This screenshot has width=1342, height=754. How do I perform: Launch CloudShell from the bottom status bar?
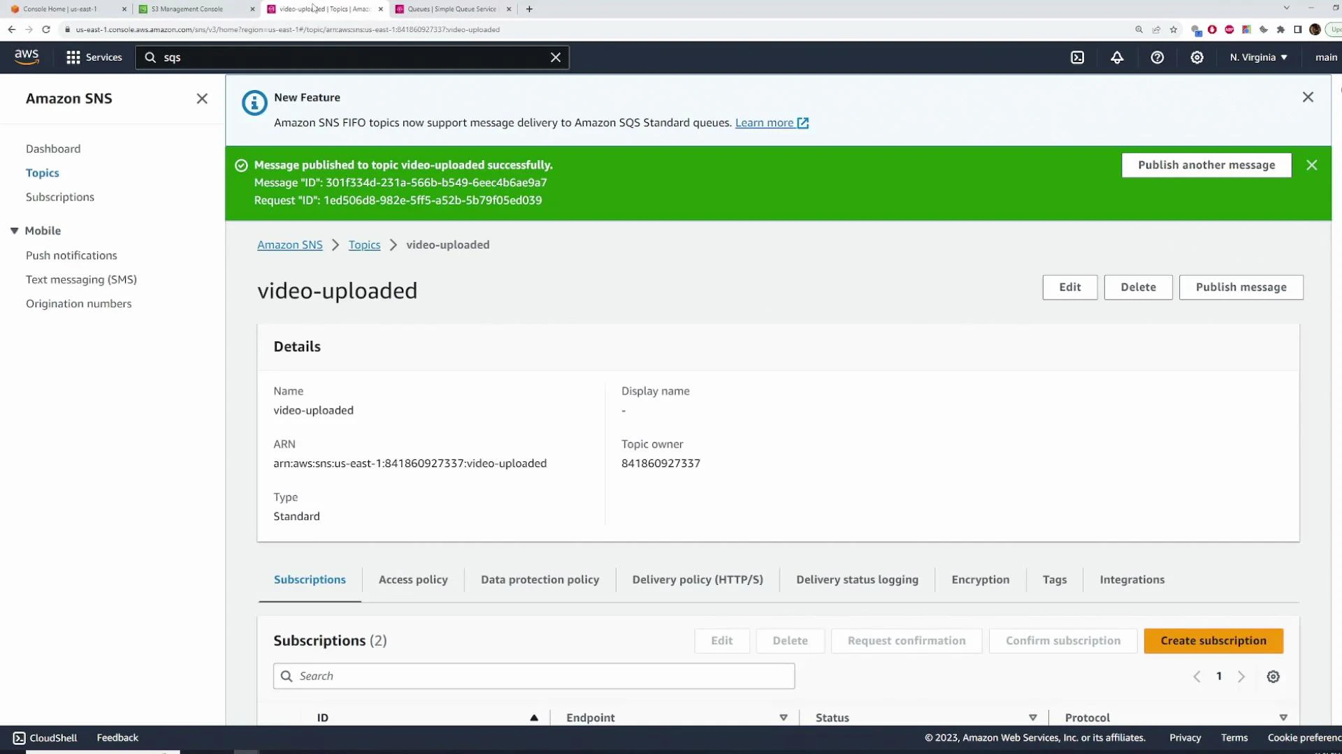pos(44,737)
